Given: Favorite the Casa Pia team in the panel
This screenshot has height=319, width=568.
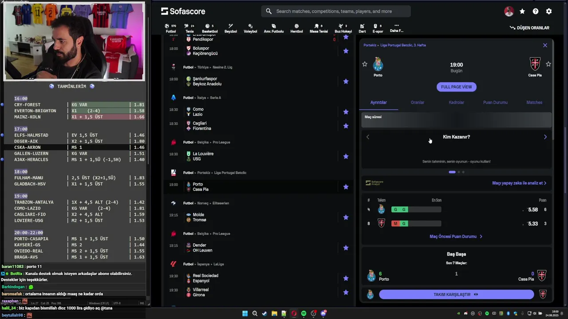Looking at the screenshot, I should pyautogui.click(x=548, y=64).
